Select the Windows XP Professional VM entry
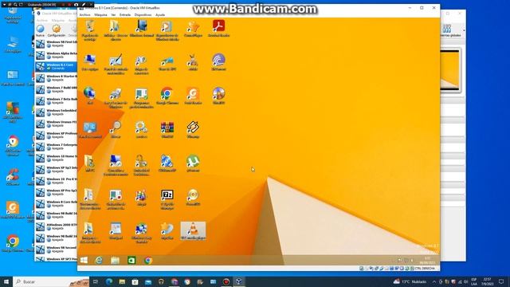This screenshot has width=510, height=287. 56,136
